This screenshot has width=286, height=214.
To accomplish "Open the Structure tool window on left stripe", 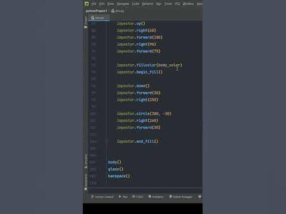I will (86, 162).
